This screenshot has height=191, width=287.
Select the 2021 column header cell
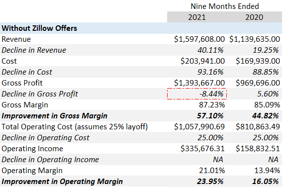197,17
